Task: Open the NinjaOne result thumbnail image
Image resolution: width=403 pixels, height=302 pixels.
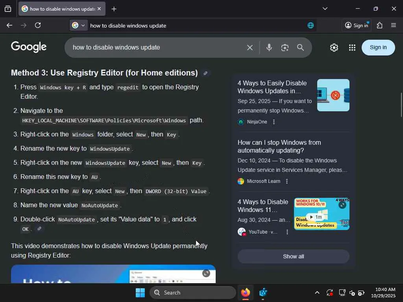Action: click(333, 95)
